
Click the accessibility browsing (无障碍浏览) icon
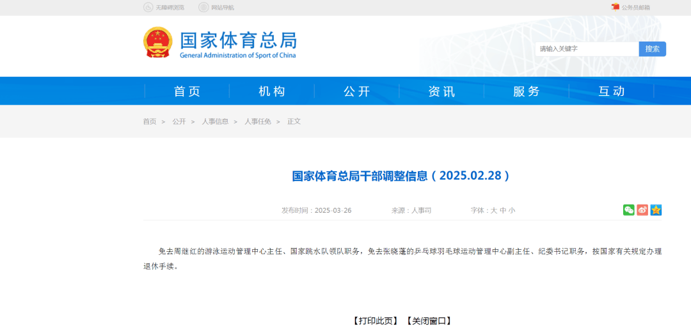(148, 8)
